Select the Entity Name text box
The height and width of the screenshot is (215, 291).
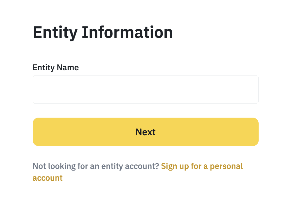145,90
